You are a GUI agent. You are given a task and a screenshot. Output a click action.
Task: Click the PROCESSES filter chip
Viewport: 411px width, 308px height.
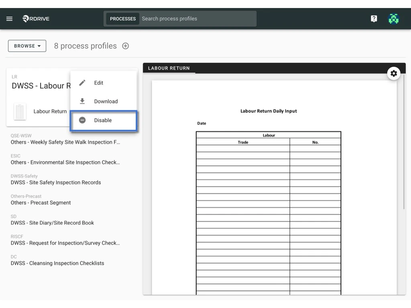[x=122, y=18]
